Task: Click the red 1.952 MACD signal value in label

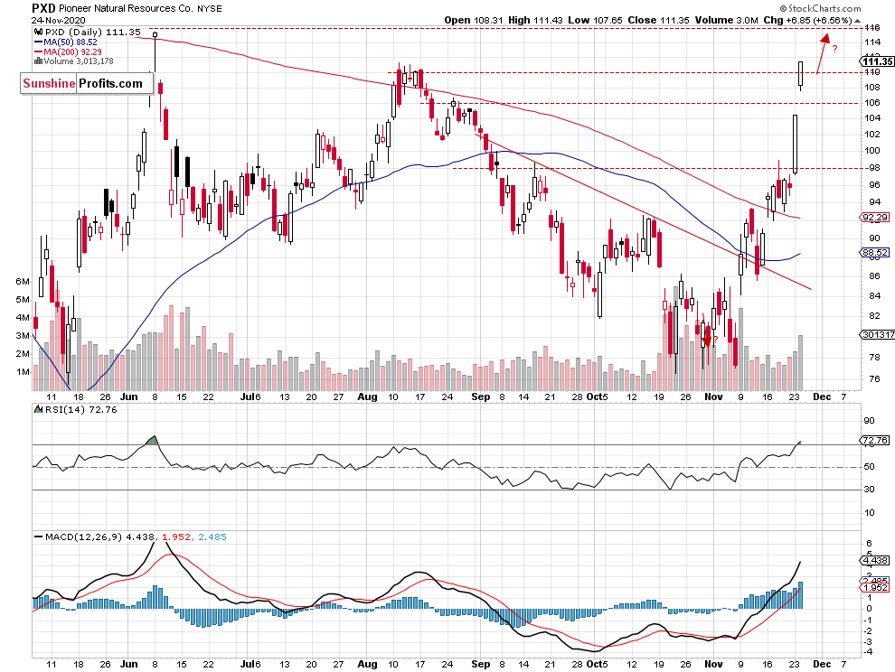Action: (x=175, y=537)
